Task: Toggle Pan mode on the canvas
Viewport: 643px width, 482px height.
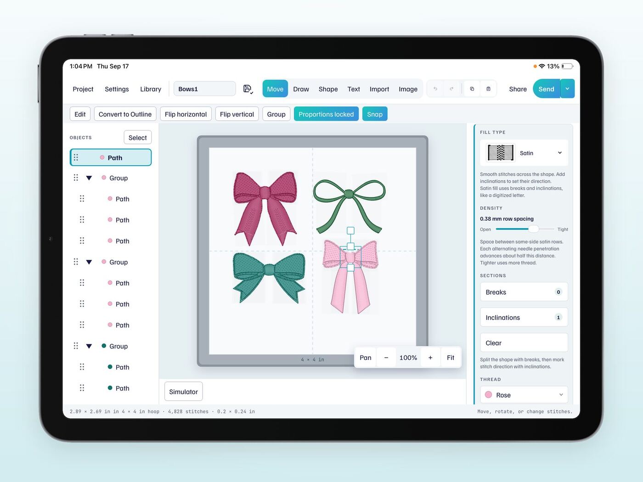Action: (366, 358)
